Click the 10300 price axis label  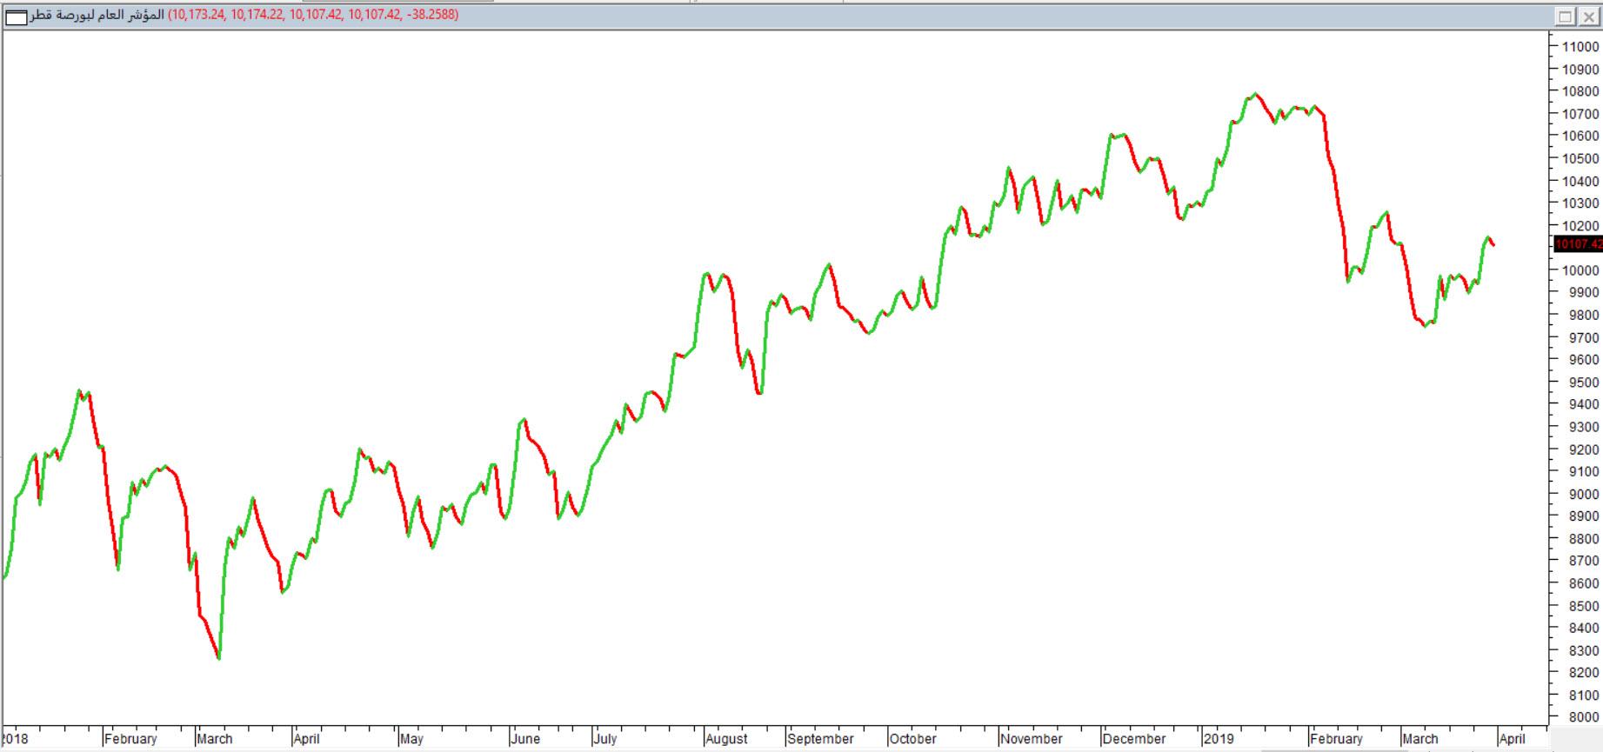(x=1580, y=203)
